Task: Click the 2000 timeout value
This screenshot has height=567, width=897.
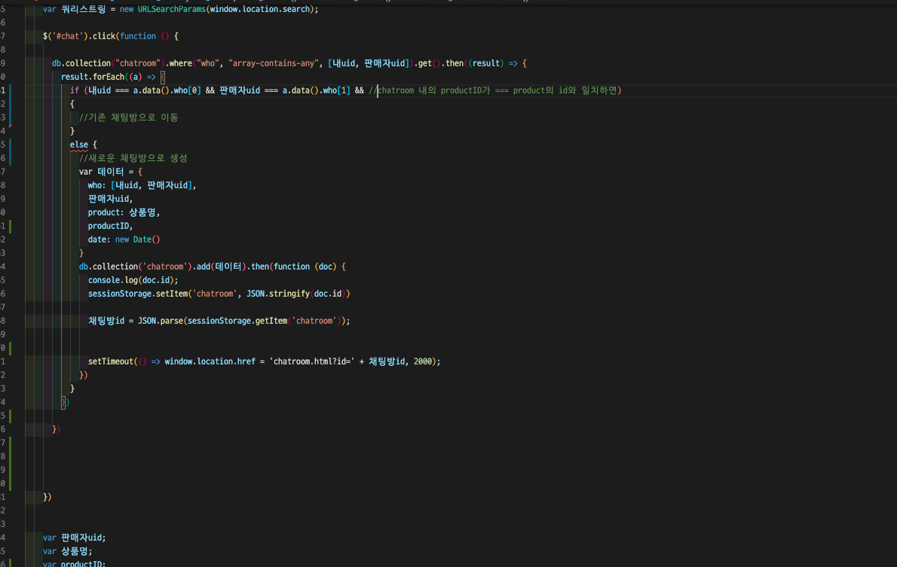Action: click(x=423, y=361)
